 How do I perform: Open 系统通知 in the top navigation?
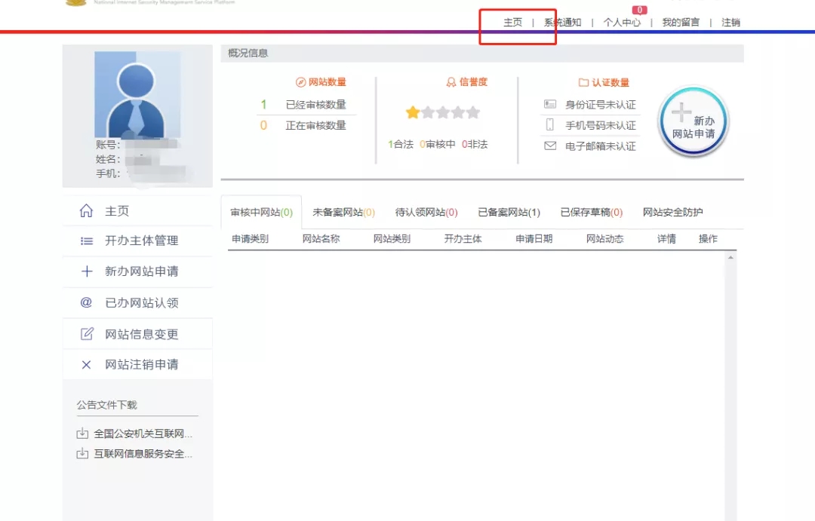[563, 23]
